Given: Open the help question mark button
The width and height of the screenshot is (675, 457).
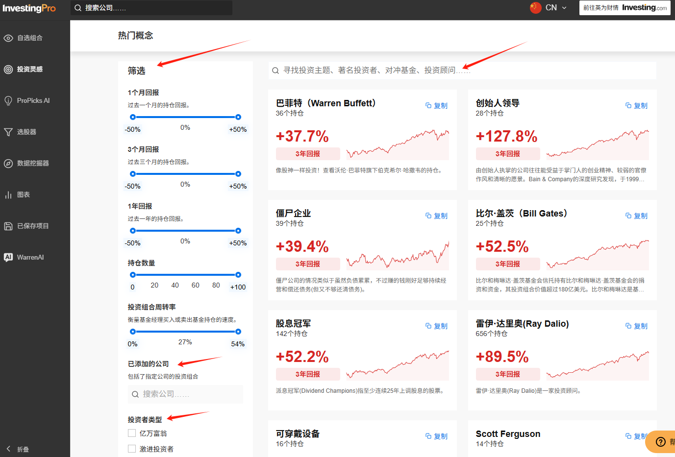Looking at the screenshot, I should tap(660, 442).
